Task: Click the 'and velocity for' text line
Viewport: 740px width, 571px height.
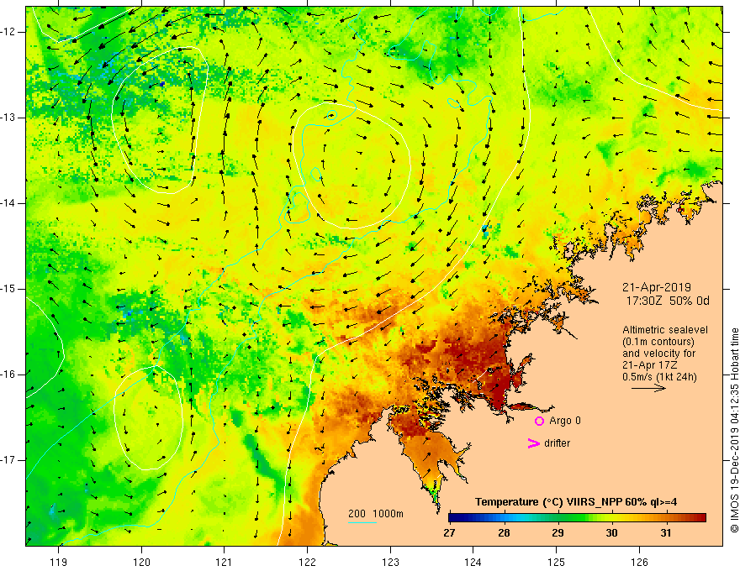Action: (658, 354)
